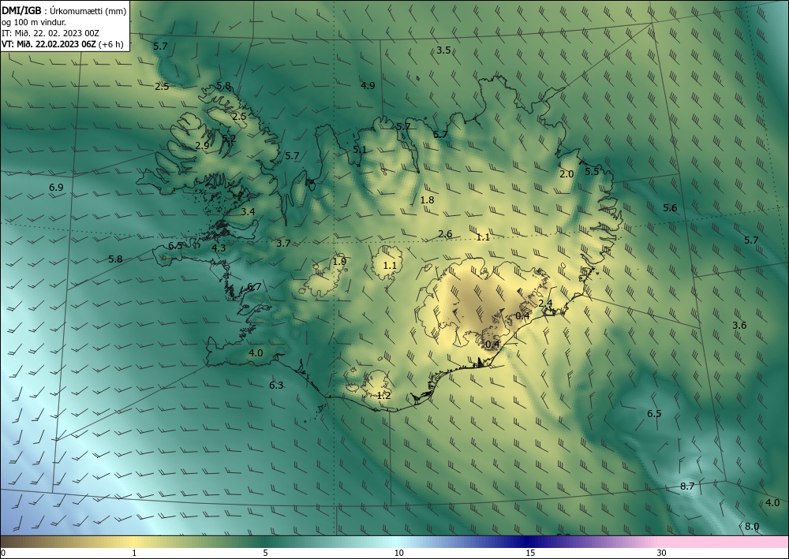This screenshot has height=559, width=789.
Task: Click the 3.6 value label
Action: click(x=739, y=326)
